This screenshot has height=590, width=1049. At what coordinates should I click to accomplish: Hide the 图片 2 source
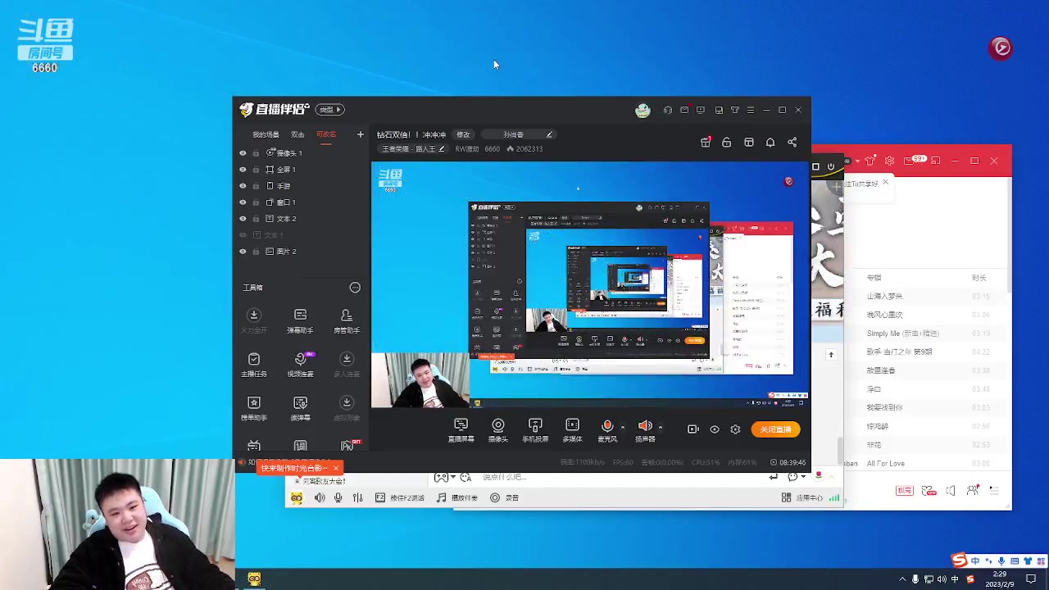click(x=243, y=252)
